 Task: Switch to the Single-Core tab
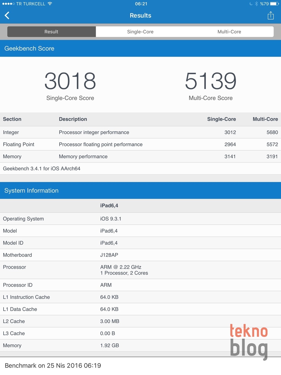pos(140,32)
